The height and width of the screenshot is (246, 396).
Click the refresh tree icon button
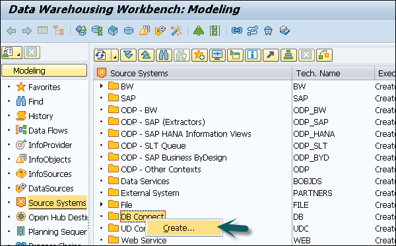(102, 55)
